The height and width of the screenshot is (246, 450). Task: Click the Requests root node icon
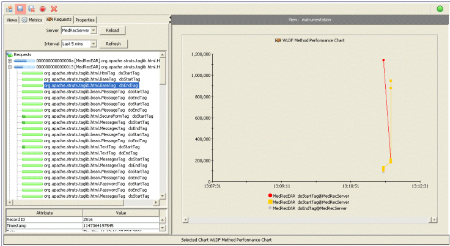[9, 54]
